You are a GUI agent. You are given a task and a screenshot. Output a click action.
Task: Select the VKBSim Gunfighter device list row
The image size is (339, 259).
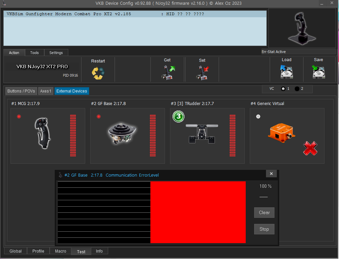click(135, 14)
